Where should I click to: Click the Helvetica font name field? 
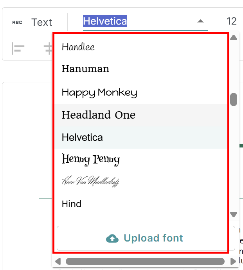click(105, 21)
